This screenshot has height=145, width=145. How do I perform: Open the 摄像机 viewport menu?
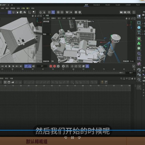pyautogui.click(x=54, y=18)
